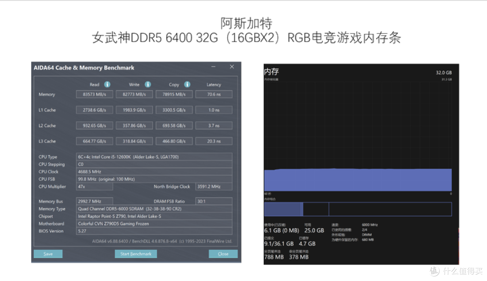Click the Start Benchmark button
487x281 pixels.
tap(136, 254)
